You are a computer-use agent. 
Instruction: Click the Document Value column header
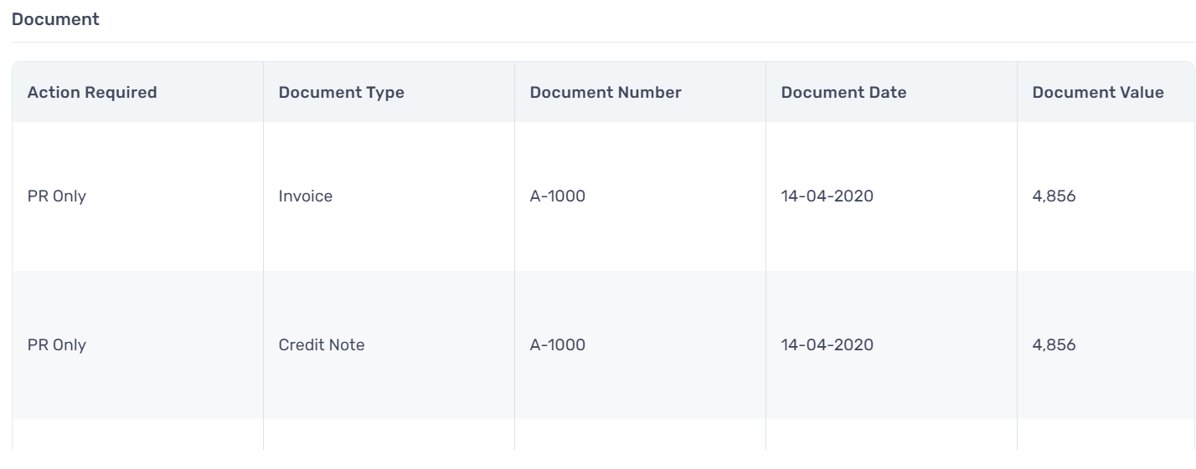pos(1098,93)
